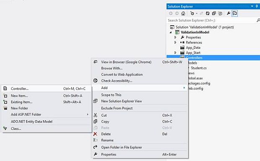Image resolution: width=260 pixels, height=161 pixels.
Task: Click the Properties wrench icon in context menu
Action: (96, 154)
